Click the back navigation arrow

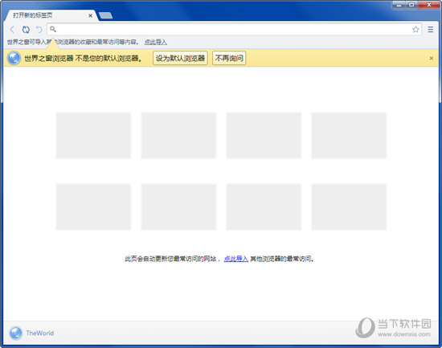(12, 29)
